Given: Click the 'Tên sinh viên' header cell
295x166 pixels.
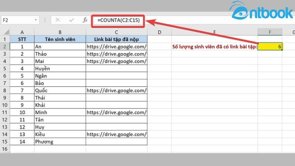Looking at the screenshot, I should 60,39.
